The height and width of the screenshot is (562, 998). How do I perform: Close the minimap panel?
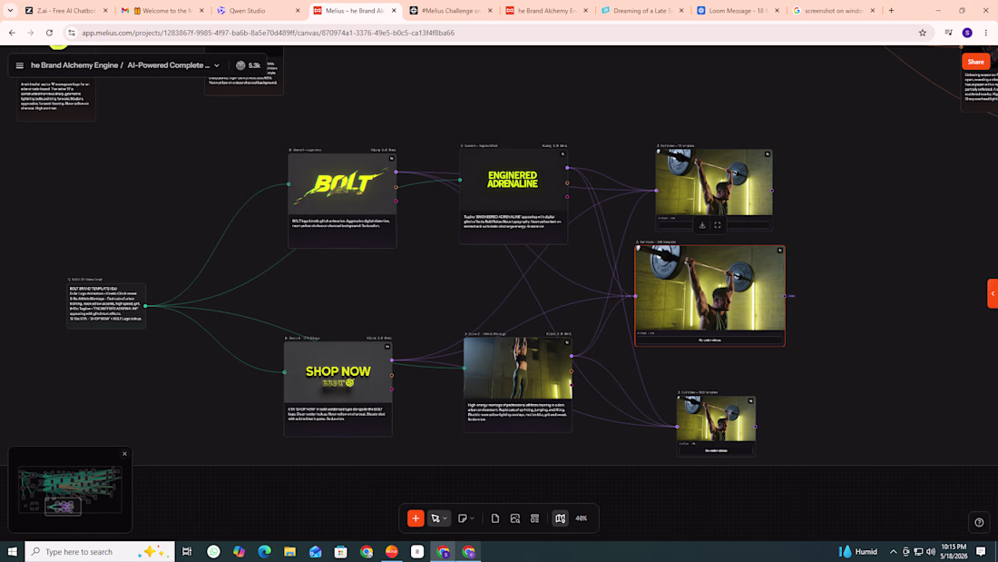pyautogui.click(x=125, y=454)
